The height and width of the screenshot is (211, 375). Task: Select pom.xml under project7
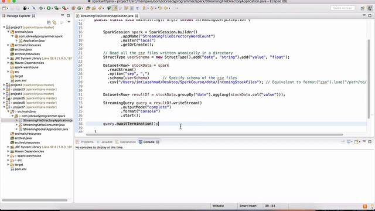21,169
